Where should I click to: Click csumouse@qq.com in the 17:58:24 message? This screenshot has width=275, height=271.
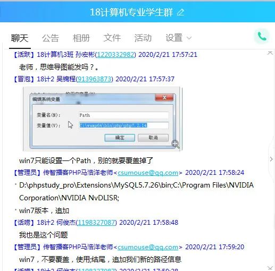tap(148, 173)
